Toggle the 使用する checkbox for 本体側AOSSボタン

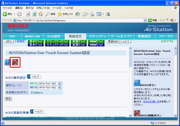pyautogui.click(x=32, y=93)
